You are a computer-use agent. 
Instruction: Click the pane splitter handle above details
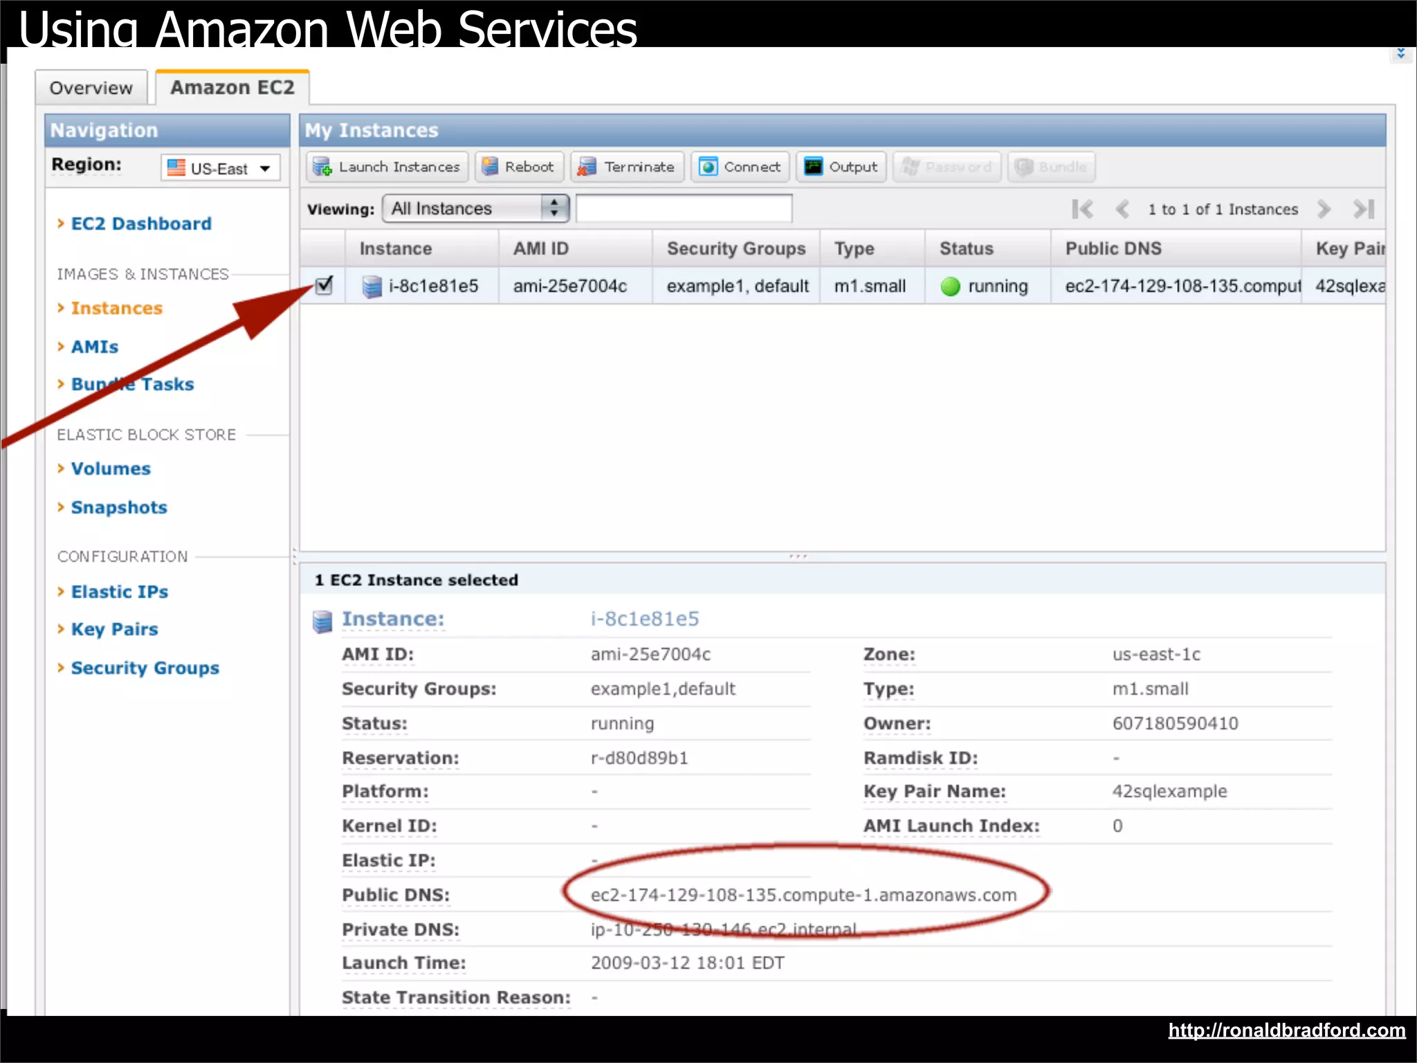coord(798,556)
